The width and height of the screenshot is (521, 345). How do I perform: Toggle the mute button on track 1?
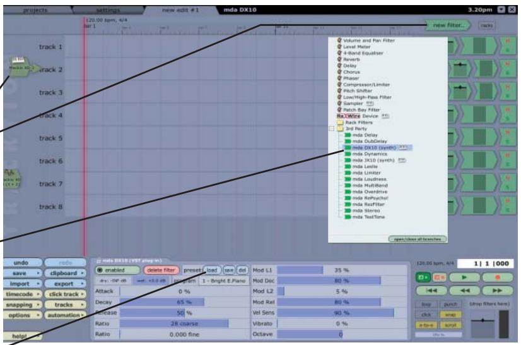(x=507, y=41)
